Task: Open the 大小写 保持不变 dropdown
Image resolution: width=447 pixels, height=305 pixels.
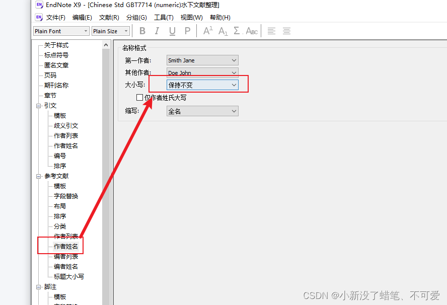Action: [202, 85]
